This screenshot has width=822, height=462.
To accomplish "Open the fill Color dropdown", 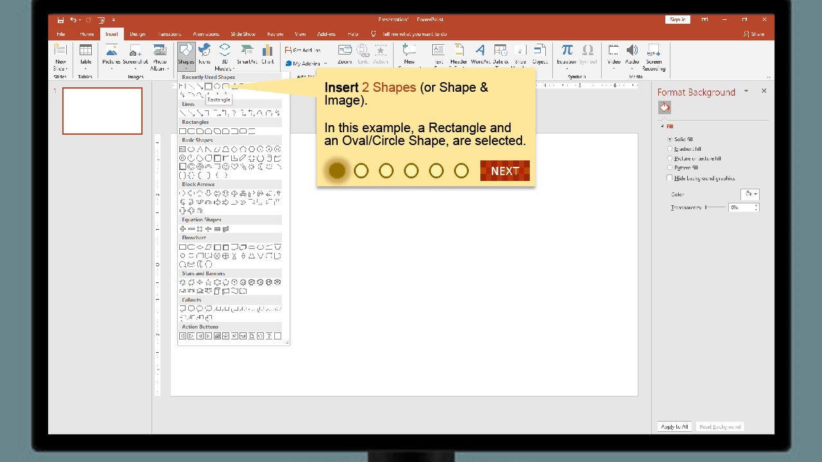I will (749, 194).
